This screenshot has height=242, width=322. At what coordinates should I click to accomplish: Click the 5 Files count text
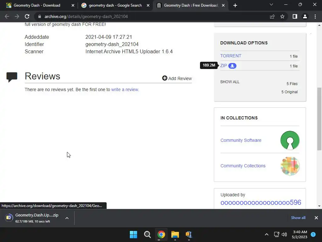pyautogui.click(x=292, y=84)
